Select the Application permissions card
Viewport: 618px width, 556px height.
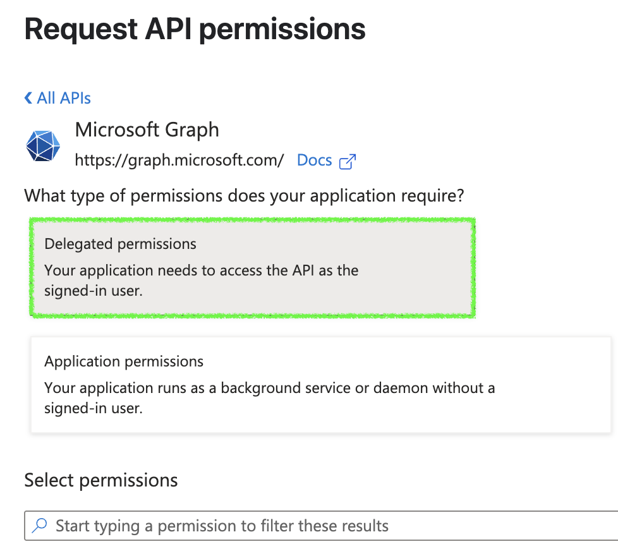point(321,385)
